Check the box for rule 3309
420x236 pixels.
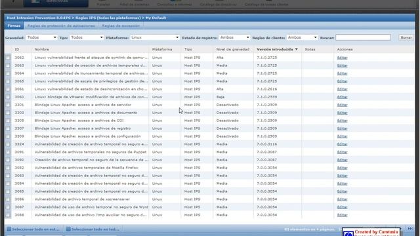tap(8, 136)
